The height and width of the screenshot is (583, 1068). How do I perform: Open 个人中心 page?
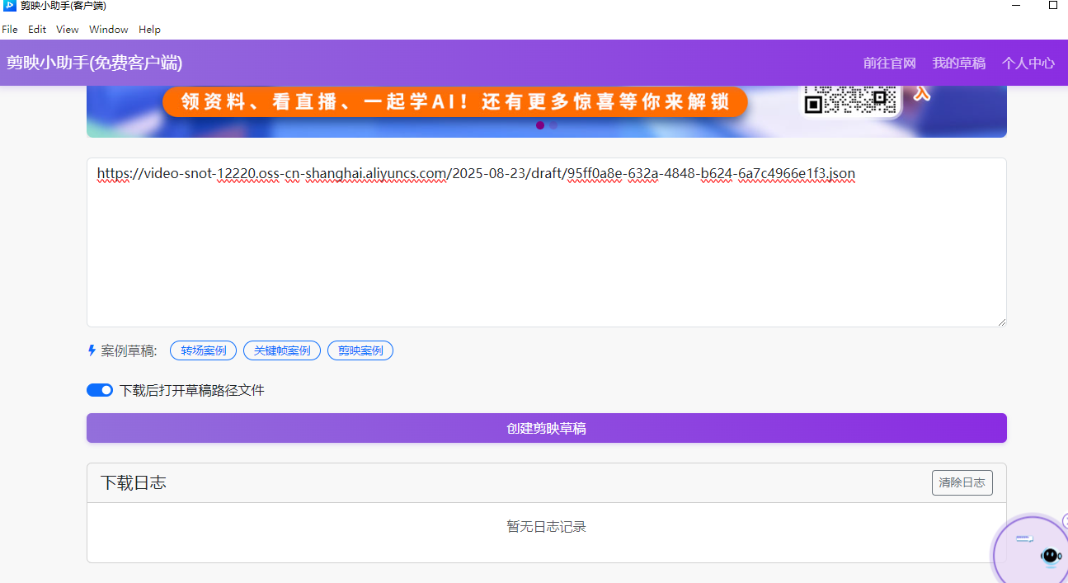pos(1028,63)
